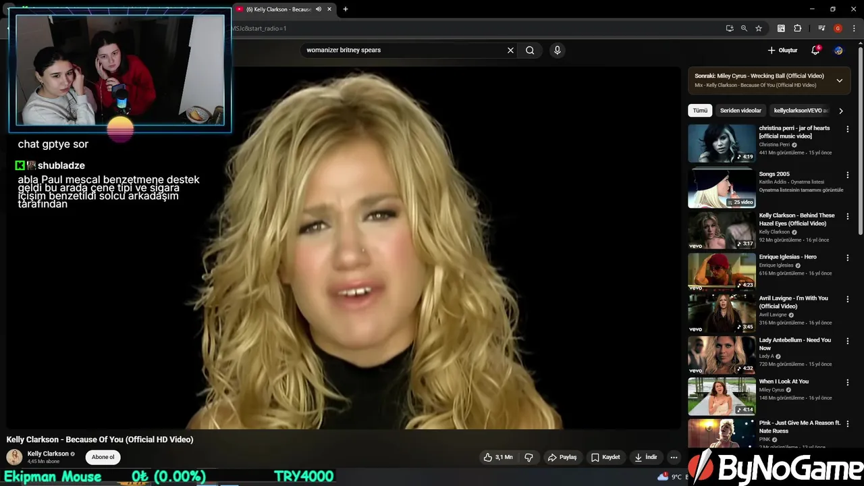Open options menu for Enrique Iglesias Hero
The height and width of the screenshot is (486, 864).
(848, 258)
